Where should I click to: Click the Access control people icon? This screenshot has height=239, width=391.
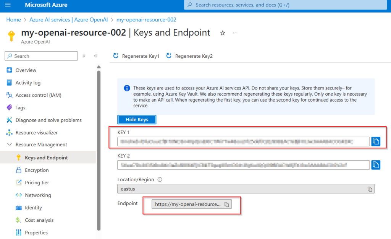pyautogui.click(x=9, y=95)
